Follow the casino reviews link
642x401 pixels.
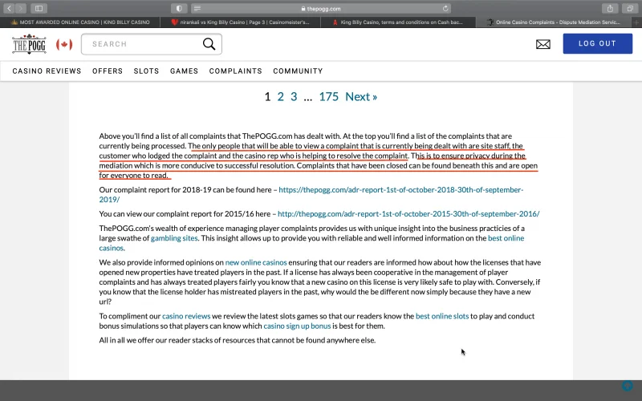(186, 316)
